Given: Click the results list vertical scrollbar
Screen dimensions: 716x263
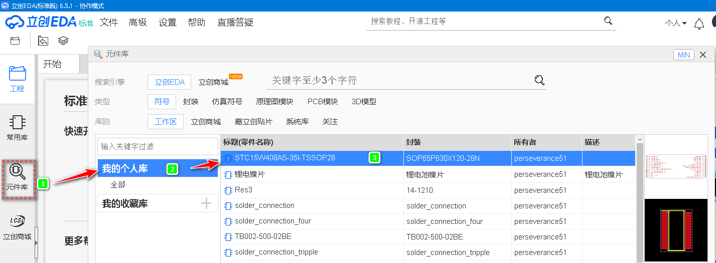Looking at the screenshot, I should (x=639, y=199).
